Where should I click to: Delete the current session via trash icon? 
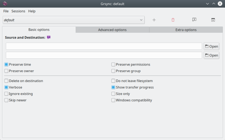173,20
